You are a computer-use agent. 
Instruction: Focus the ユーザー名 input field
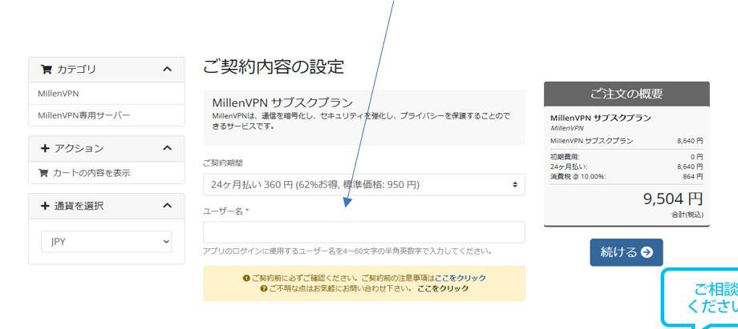coord(364,232)
